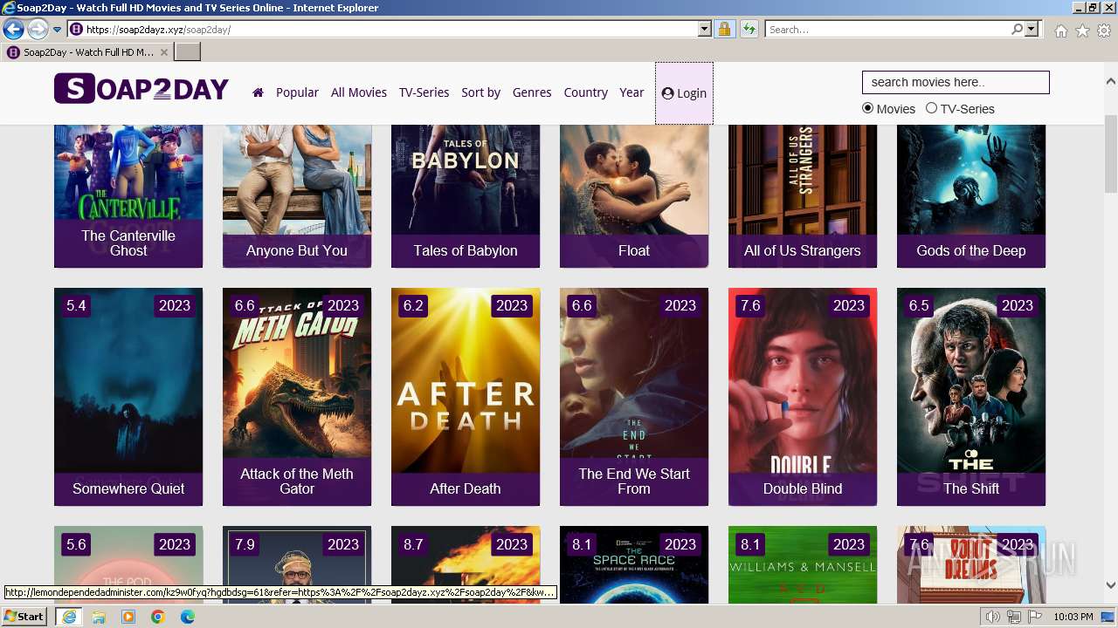Open the recent pages dropdown arrow
The image size is (1118, 628).
click(x=57, y=30)
